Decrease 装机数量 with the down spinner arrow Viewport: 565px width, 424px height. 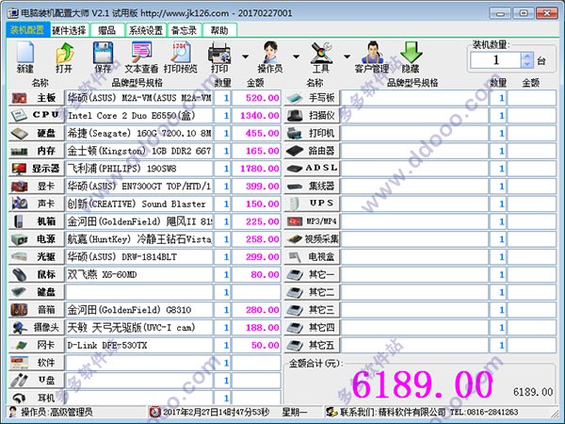[527, 64]
